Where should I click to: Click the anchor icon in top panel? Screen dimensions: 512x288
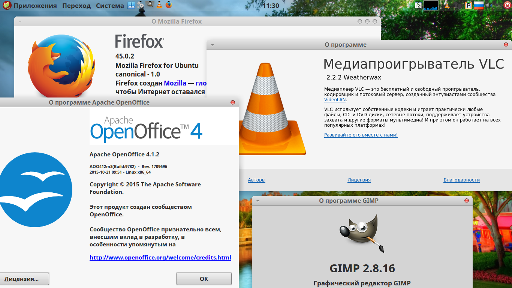click(x=131, y=5)
